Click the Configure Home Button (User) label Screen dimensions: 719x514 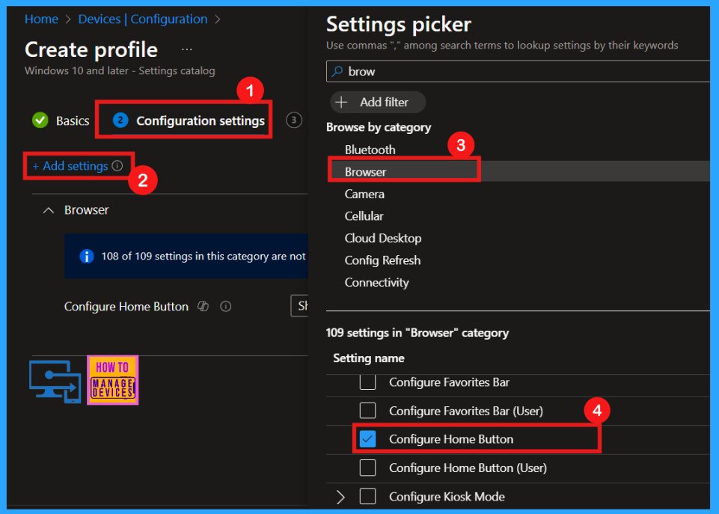tap(468, 468)
